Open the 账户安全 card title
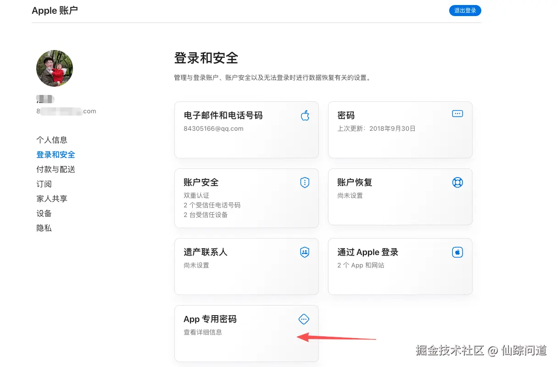 point(201,183)
